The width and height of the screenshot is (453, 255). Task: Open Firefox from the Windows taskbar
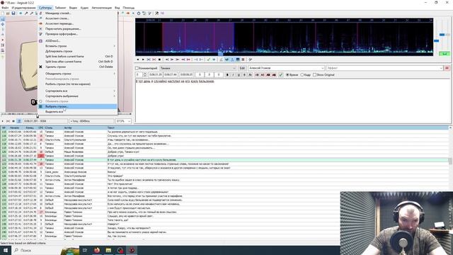(97, 250)
